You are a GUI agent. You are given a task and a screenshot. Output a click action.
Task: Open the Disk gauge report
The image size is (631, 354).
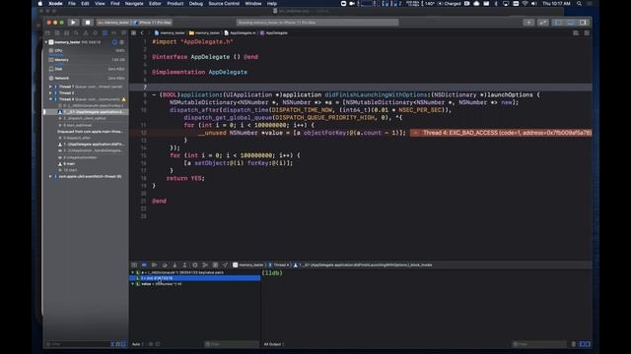pos(87,69)
